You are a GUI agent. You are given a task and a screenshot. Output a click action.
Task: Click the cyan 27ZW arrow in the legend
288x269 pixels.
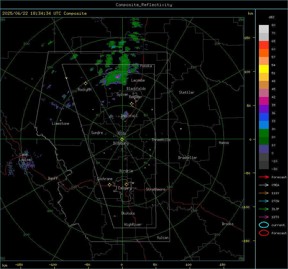pyautogui.click(x=264, y=201)
